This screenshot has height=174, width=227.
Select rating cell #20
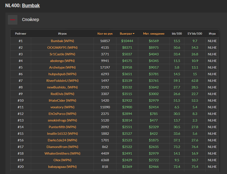21,167
